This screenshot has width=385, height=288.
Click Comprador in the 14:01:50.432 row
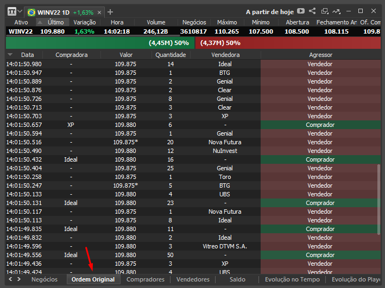pos(320,159)
